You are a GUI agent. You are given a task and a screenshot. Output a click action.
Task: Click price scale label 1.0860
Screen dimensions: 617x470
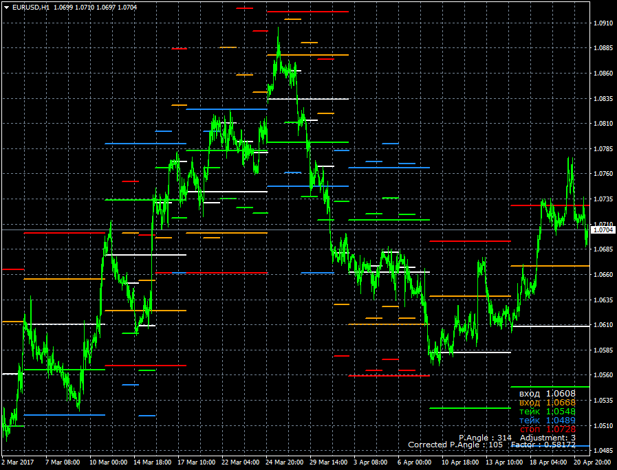pos(603,74)
